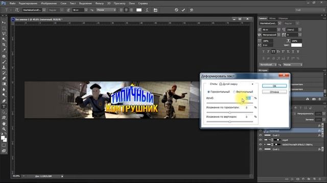
Task: Open Create Warped Text from options bar
Action: point(147,10)
